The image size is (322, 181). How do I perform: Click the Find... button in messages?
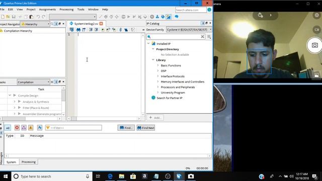(126, 128)
